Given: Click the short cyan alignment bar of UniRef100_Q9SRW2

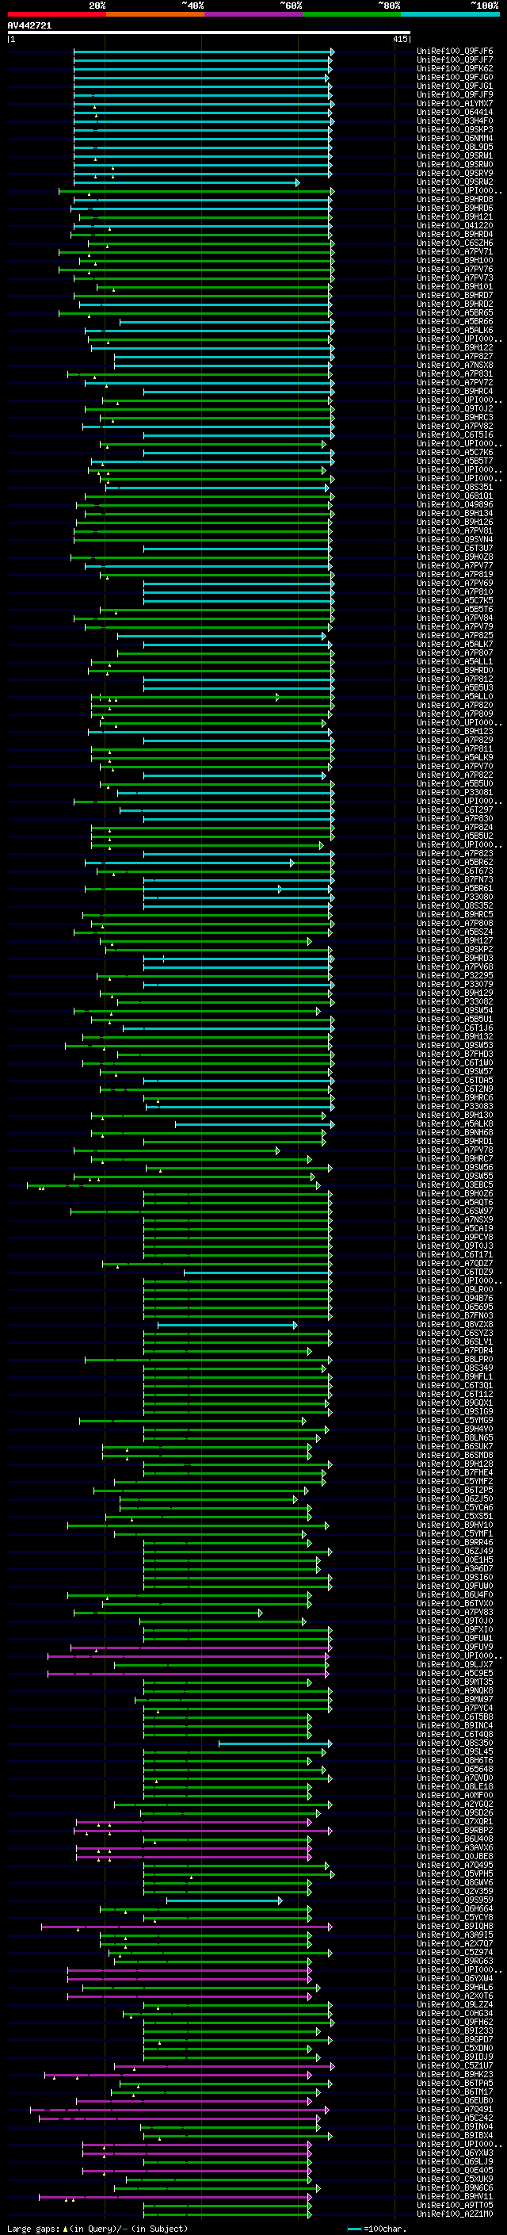Looking at the screenshot, I should (x=186, y=182).
